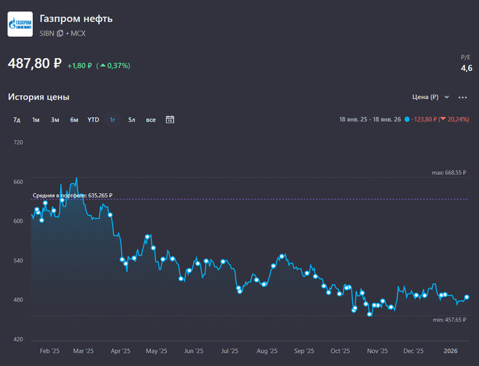Select the active 1г range

[x=112, y=119]
